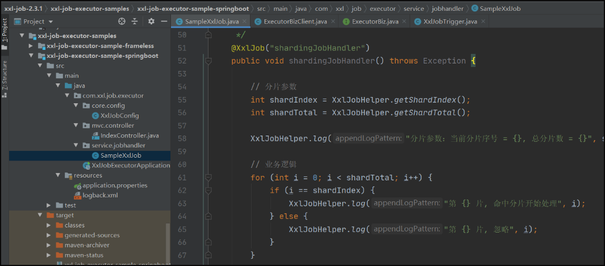Collapse the target folder arrow
Viewport: 605px width, 266px height.
coord(40,215)
